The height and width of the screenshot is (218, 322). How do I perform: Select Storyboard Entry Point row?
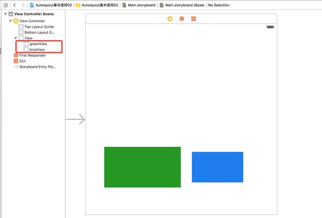pyautogui.click(x=37, y=67)
